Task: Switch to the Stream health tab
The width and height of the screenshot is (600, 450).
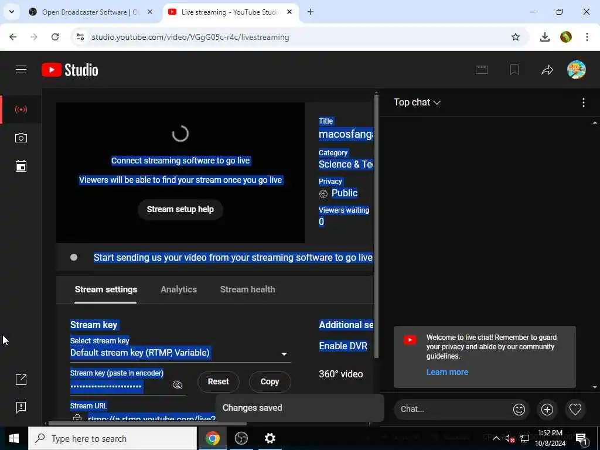Action: 248,289
